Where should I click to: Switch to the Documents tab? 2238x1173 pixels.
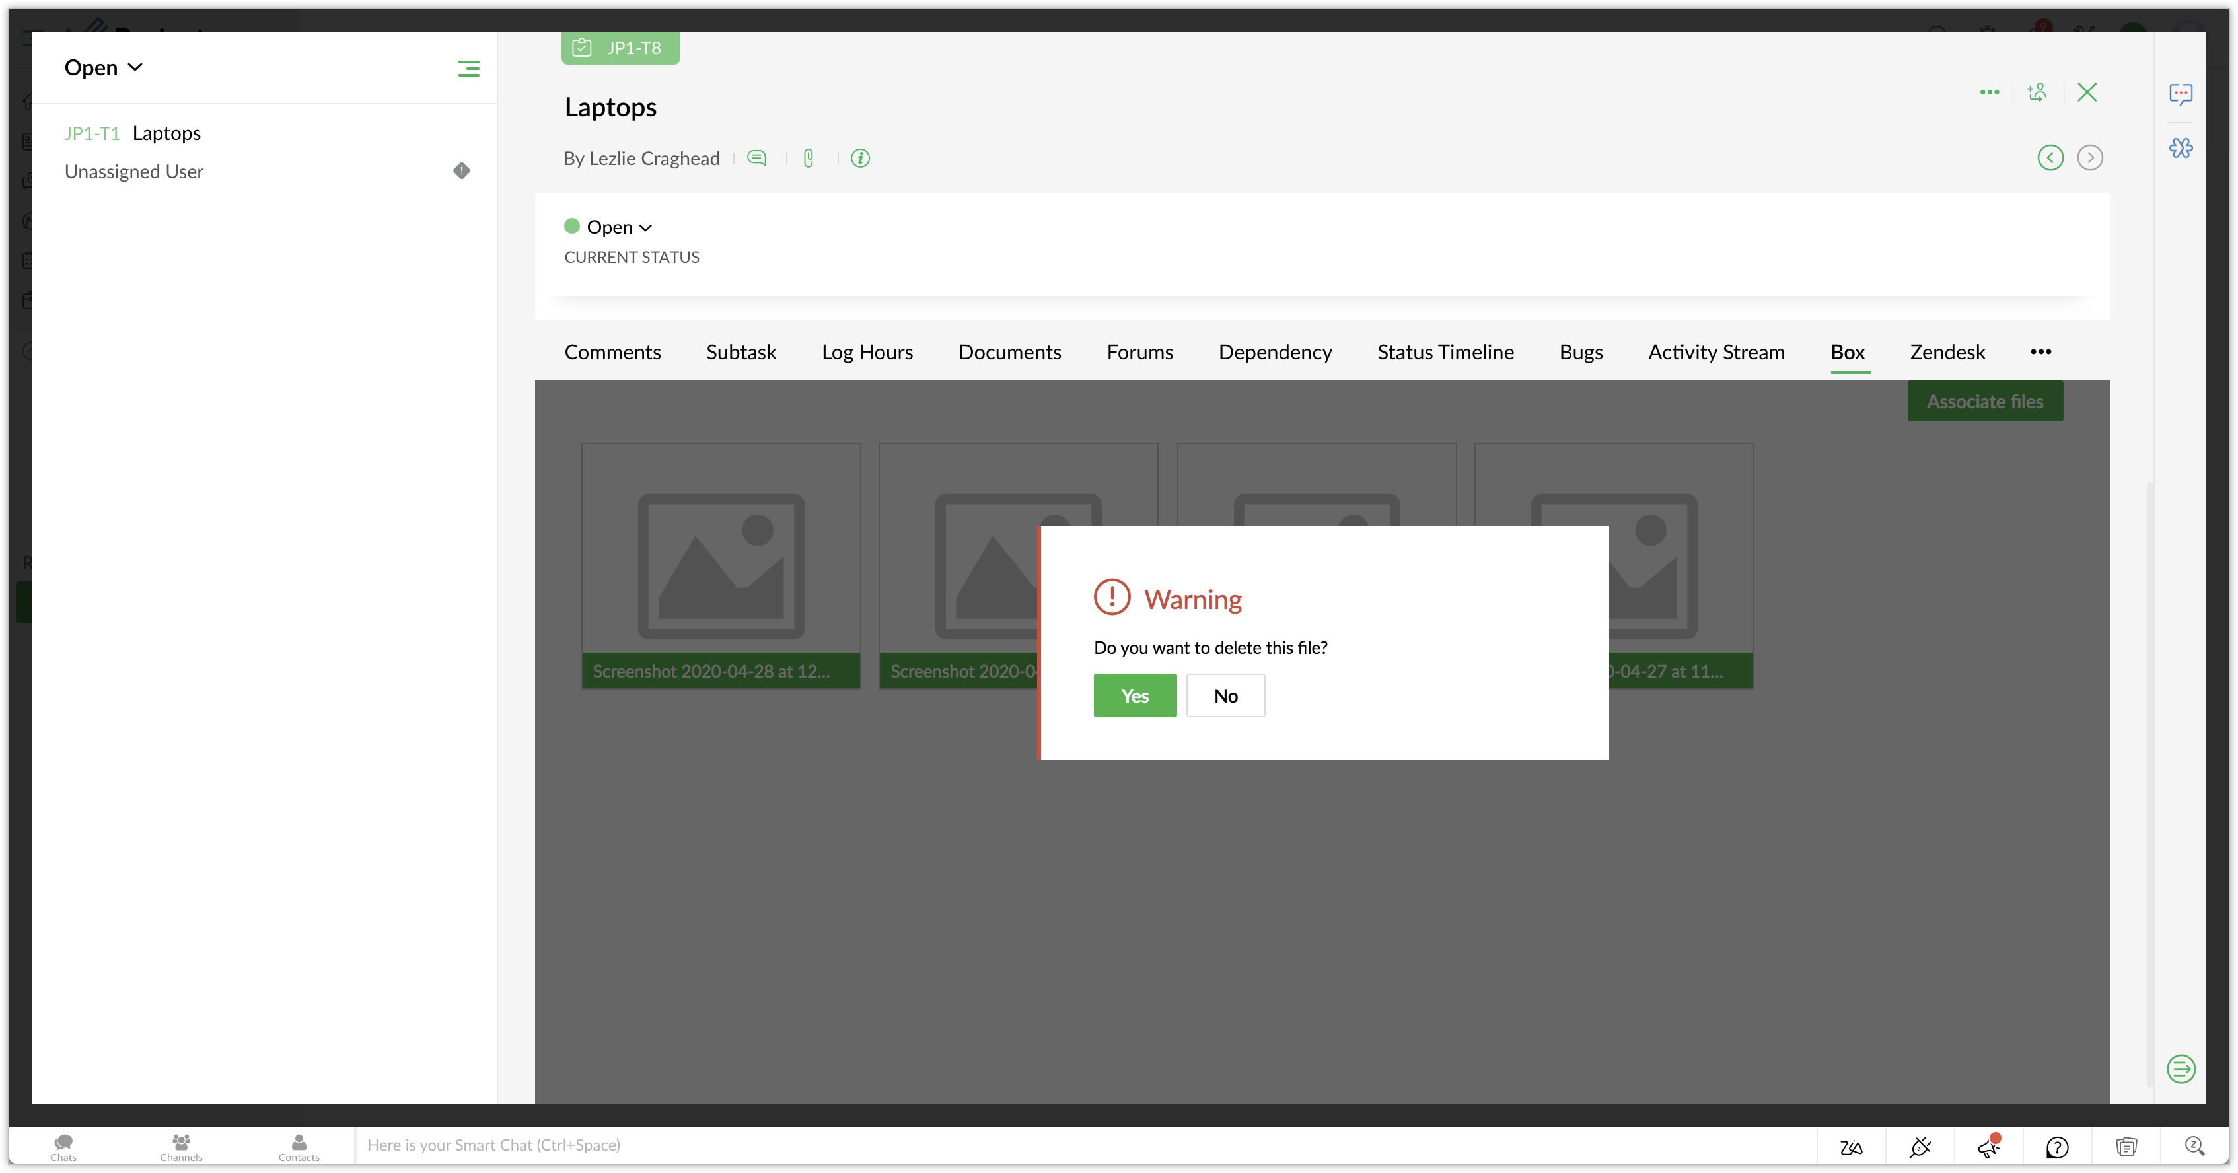[1009, 352]
